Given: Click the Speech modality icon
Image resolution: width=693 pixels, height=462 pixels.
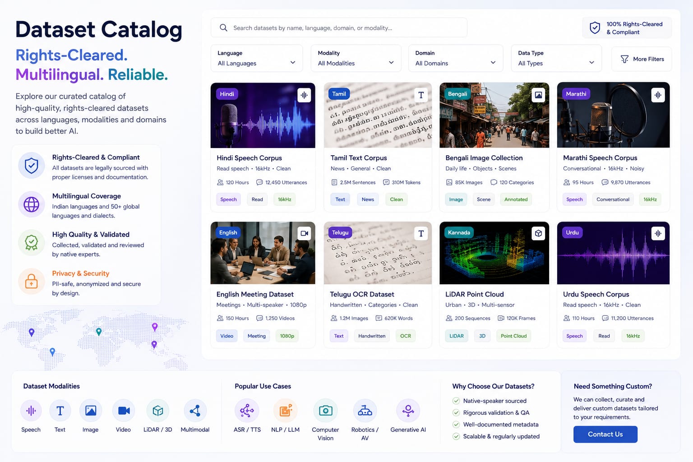Looking at the screenshot, I should [x=31, y=411].
